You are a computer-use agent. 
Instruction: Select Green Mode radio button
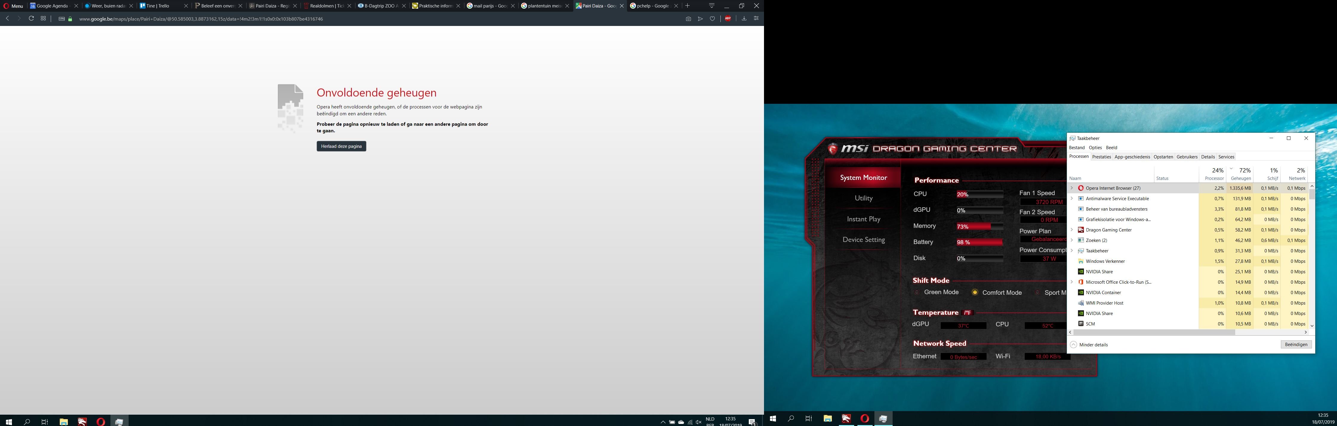pos(917,292)
